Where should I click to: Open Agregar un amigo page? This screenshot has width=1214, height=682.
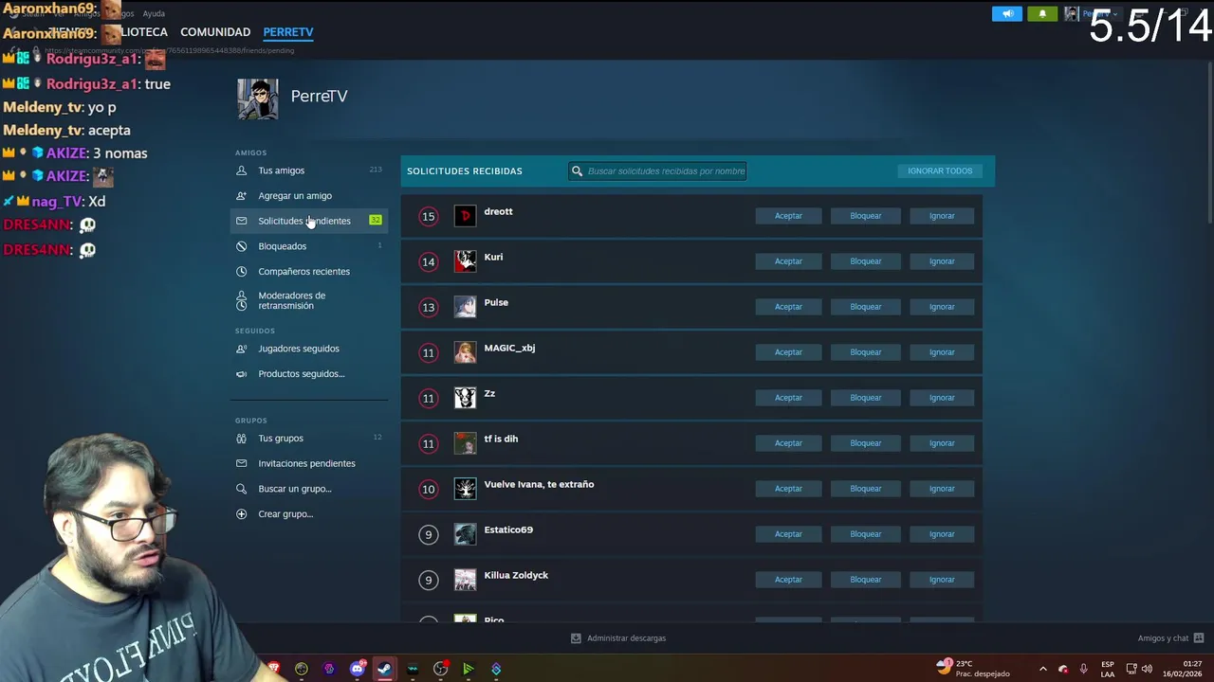309,196
